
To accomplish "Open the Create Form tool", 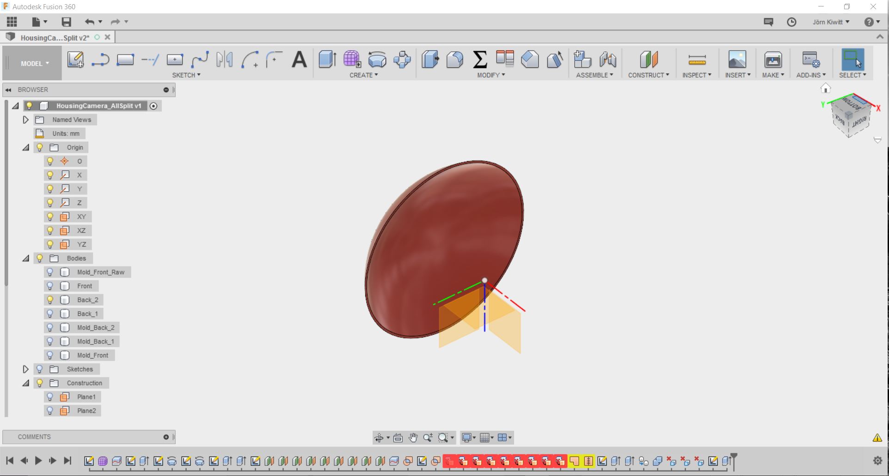I will 352,60.
